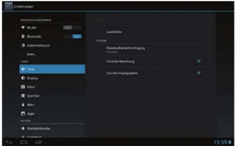Tap the Bluetooth icon
The image size is (235, 146).
23,36
